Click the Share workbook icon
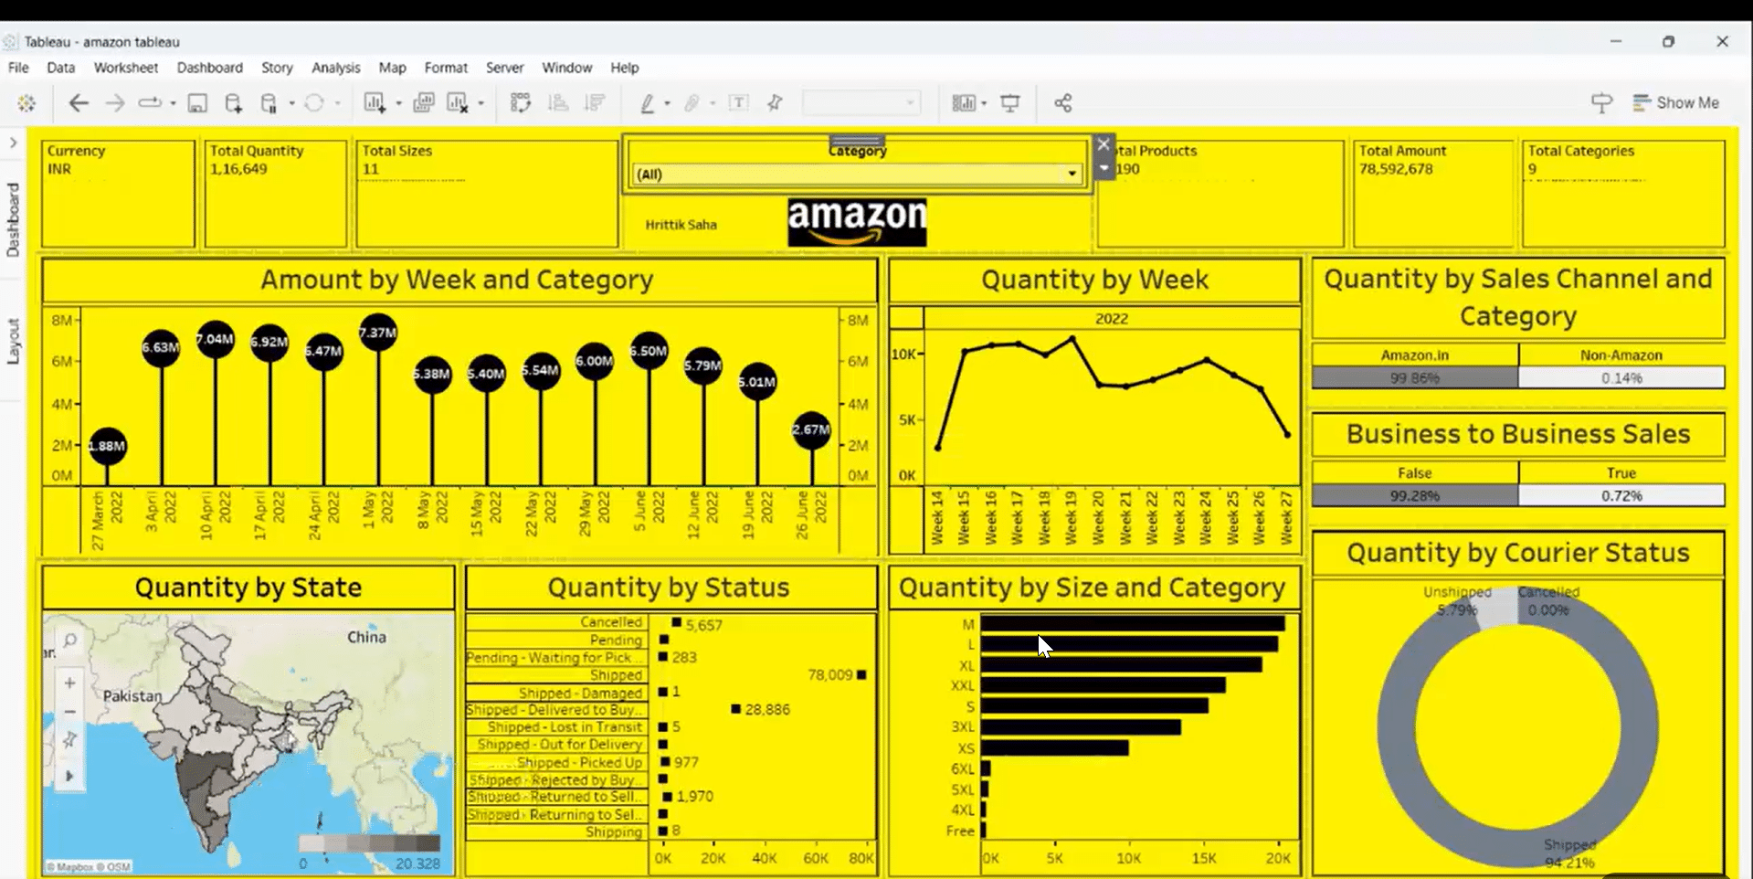This screenshot has width=1753, height=879. [1062, 103]
